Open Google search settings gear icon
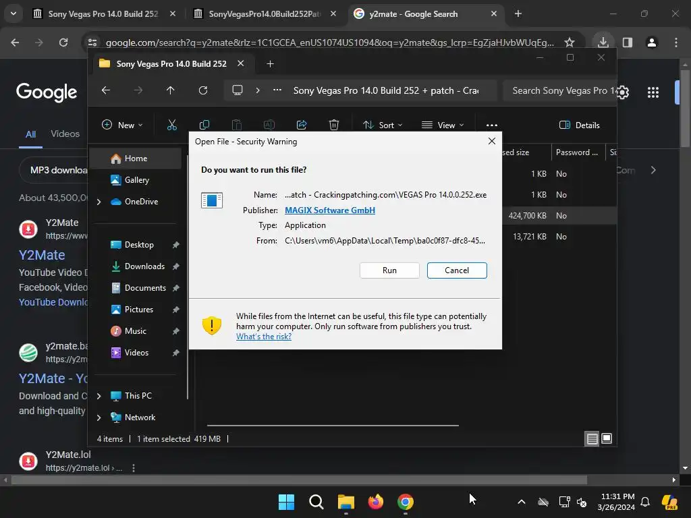 (x=623, y=92)
